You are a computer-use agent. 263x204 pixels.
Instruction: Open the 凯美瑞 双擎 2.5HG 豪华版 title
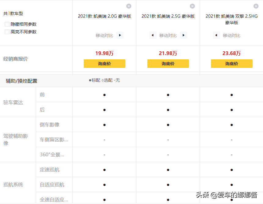point(232,20)
